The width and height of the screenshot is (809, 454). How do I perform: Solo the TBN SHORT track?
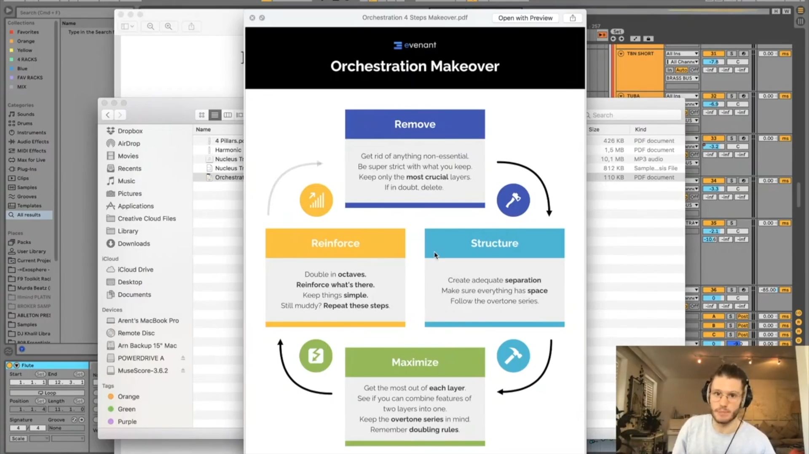tap(731, 54)
